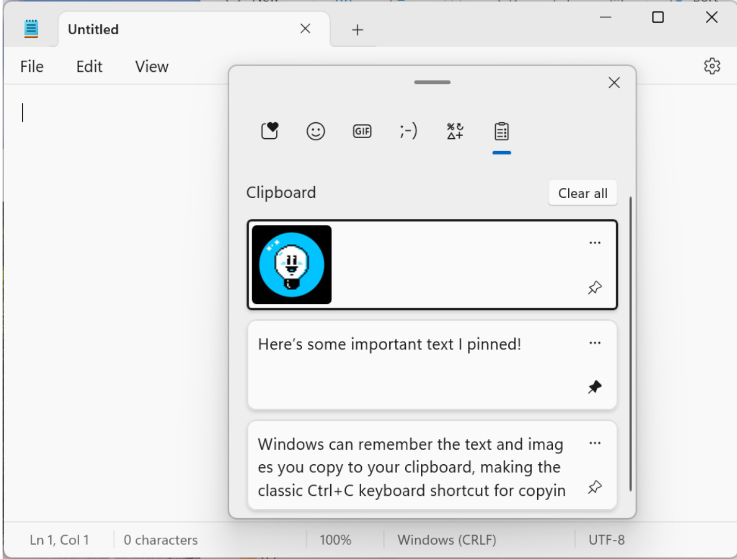Switch to the emoji category

tap(315, 131)
